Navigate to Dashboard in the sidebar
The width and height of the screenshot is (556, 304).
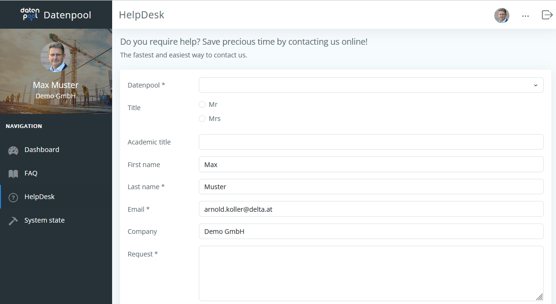(x=41, y=150)
